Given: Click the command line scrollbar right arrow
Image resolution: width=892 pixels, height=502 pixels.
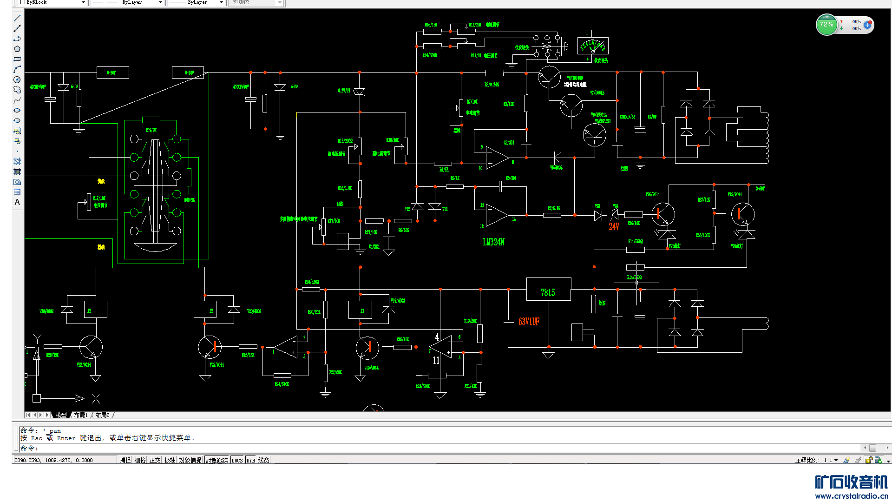Looking at the screenshot, I should [x=887, y=448].
